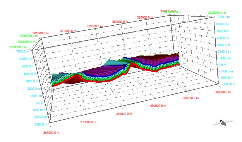Click 1000.0 m on the left elevation axis
This screenshot has height=142, width=242.
point(35,96)
